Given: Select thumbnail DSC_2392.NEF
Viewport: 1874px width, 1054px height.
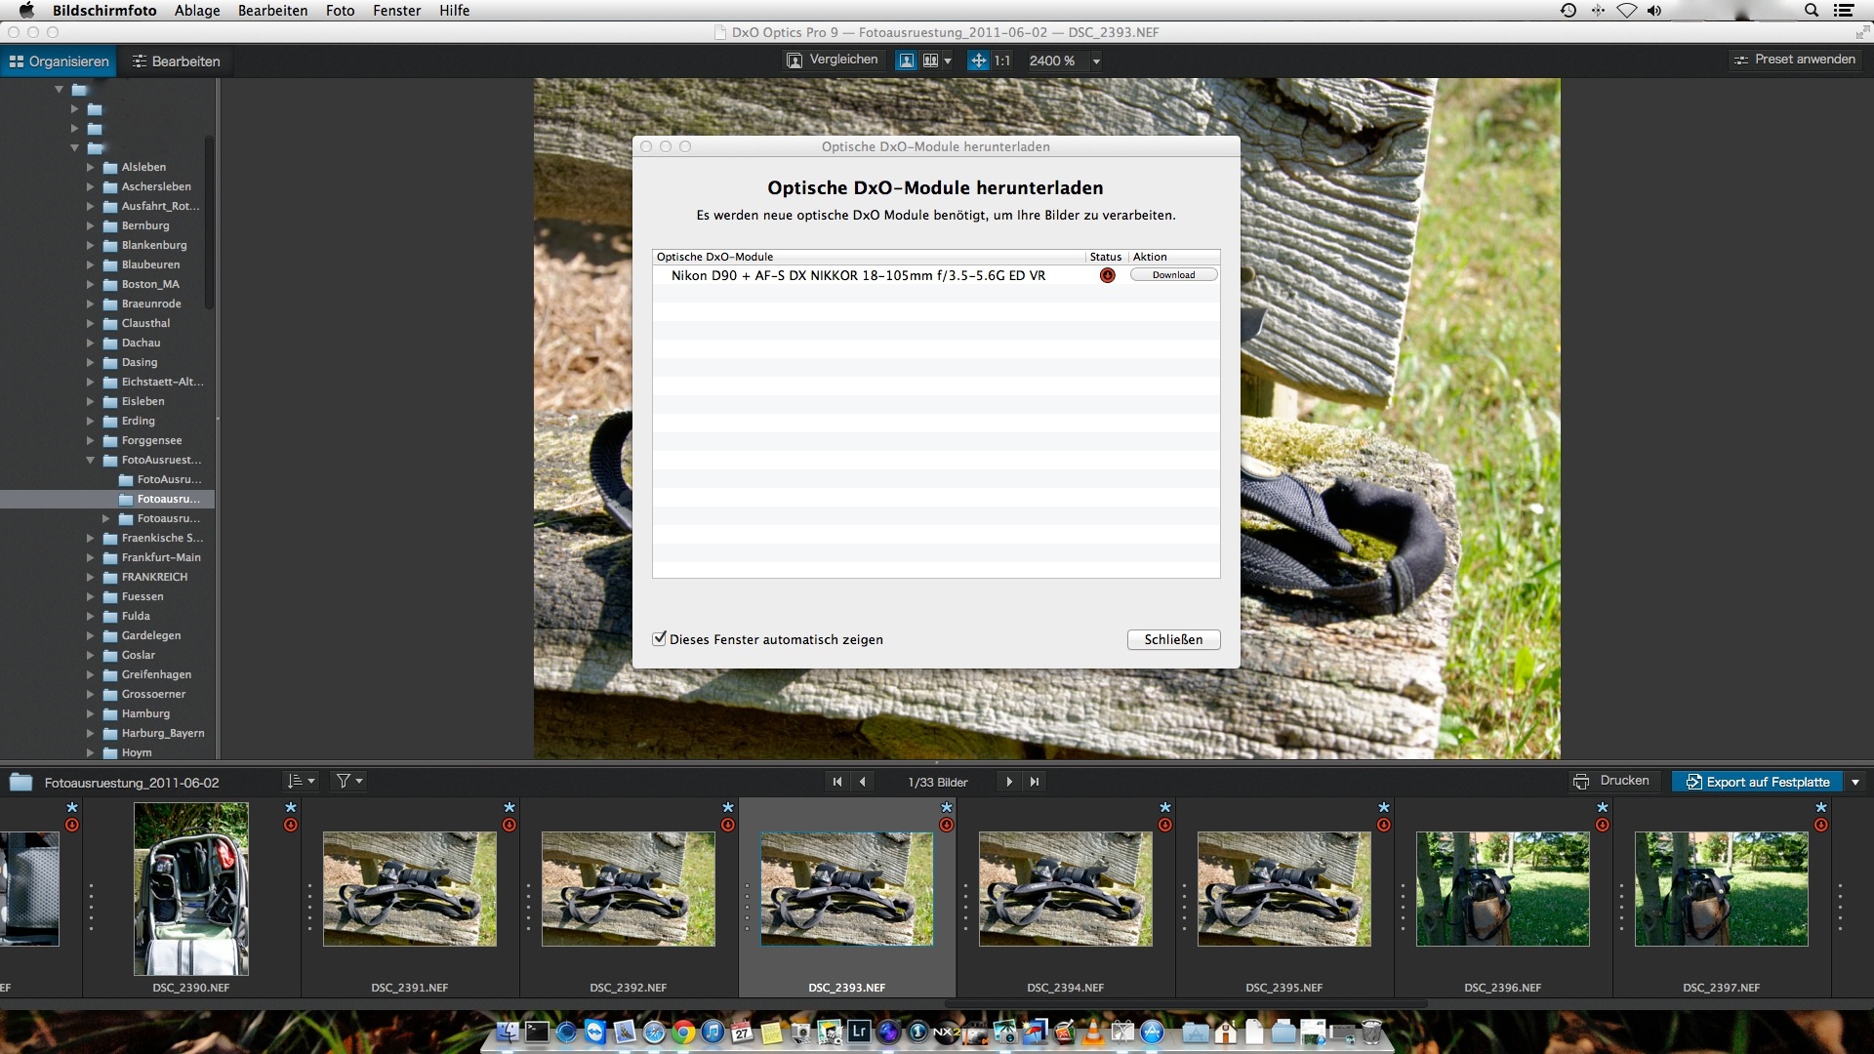Looking at the screenshot, I should pos(629,888).
